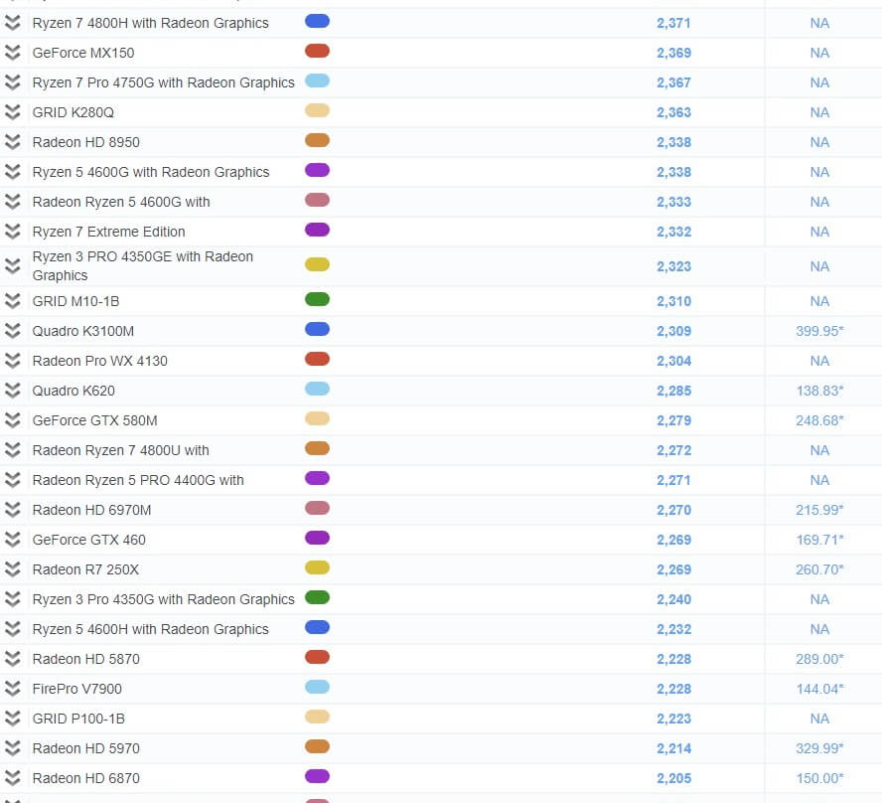Expand the GRID M10-1B row chevron
Viewport: 882px width, 803px height.
point(12,301)
